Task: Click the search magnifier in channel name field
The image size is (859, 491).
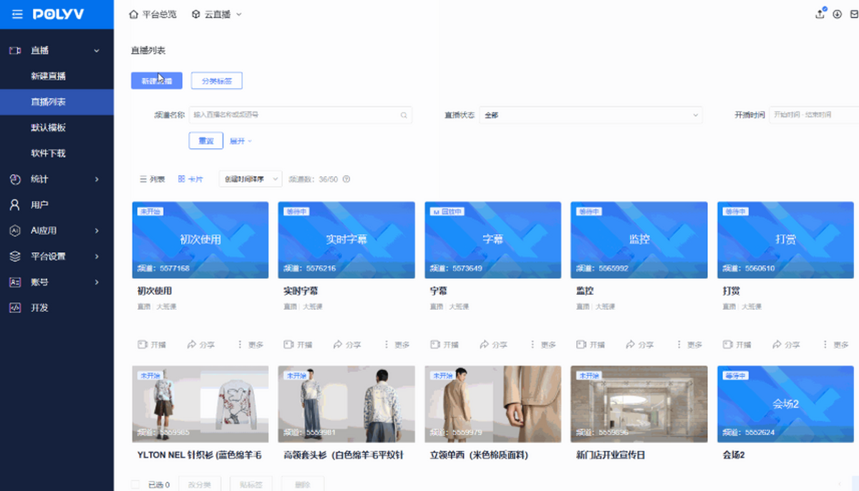Action: pos(404,115)
